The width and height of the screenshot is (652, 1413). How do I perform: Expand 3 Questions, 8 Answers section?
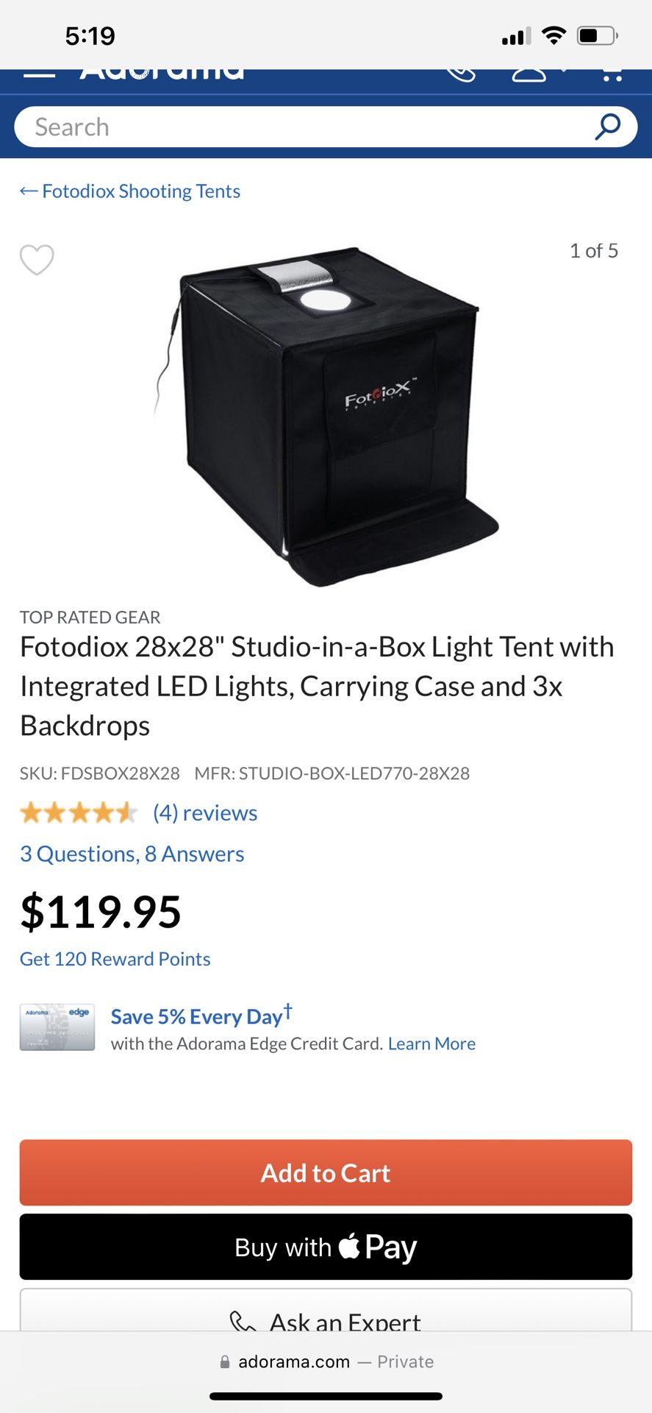pos(132,853)
